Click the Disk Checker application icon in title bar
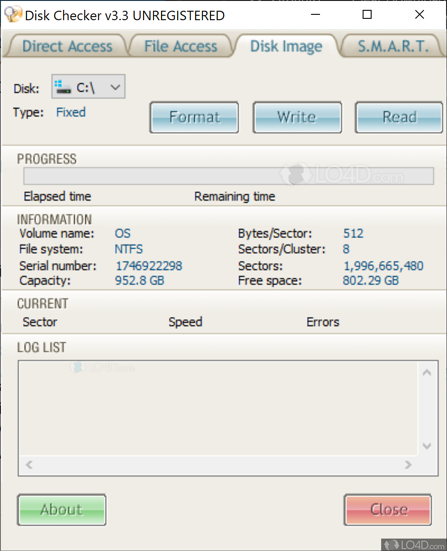Viewport: 447px width, 551px height. tap(13, 14)
